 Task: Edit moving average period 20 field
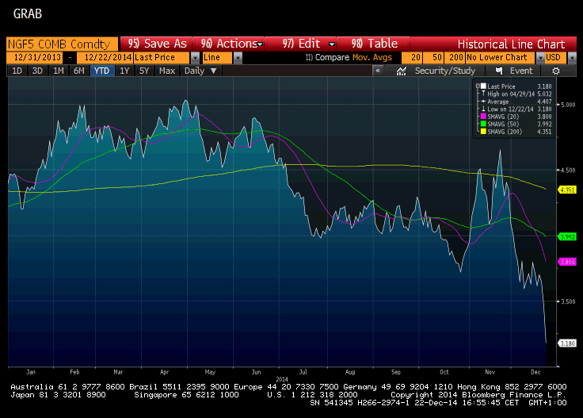(412, 58)
